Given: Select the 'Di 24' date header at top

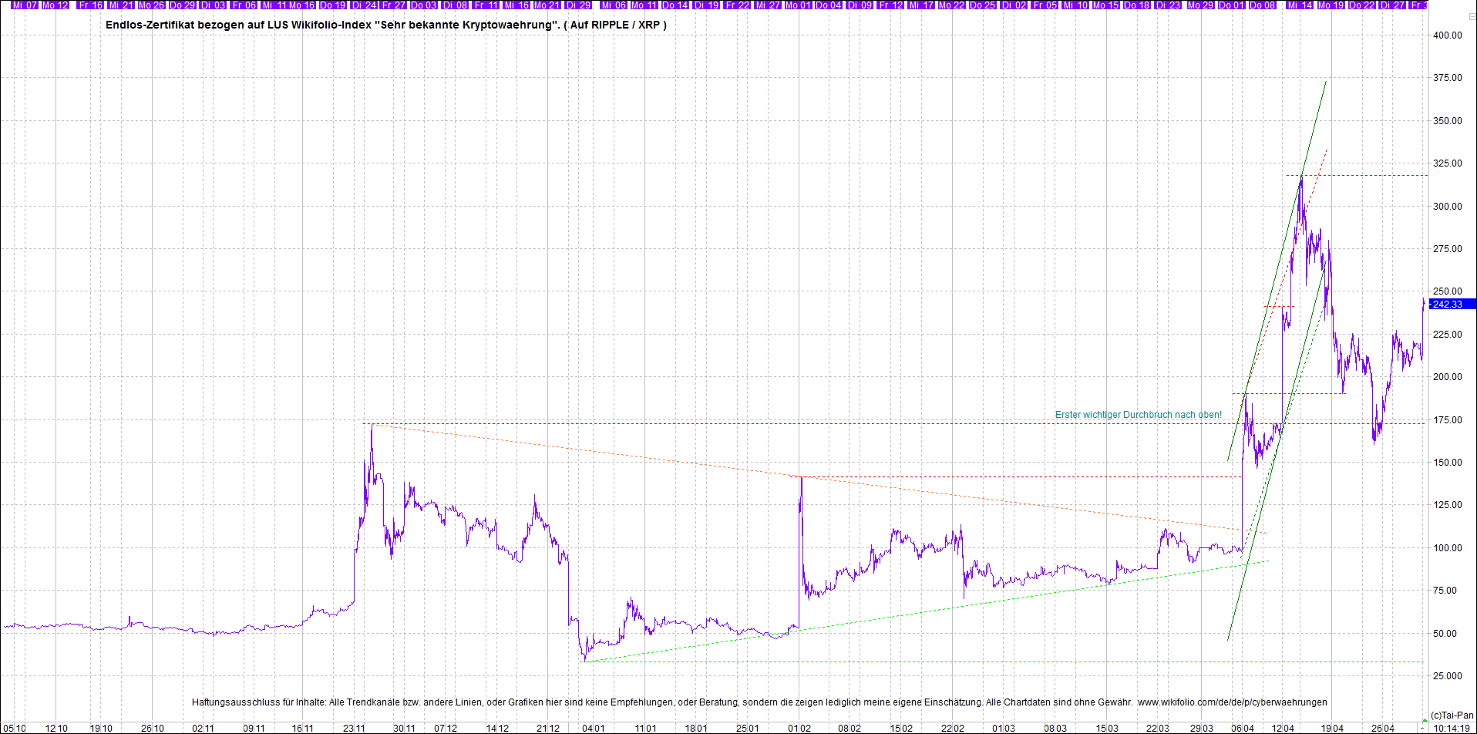Looking at the screenshot, I should click(365, 5).
